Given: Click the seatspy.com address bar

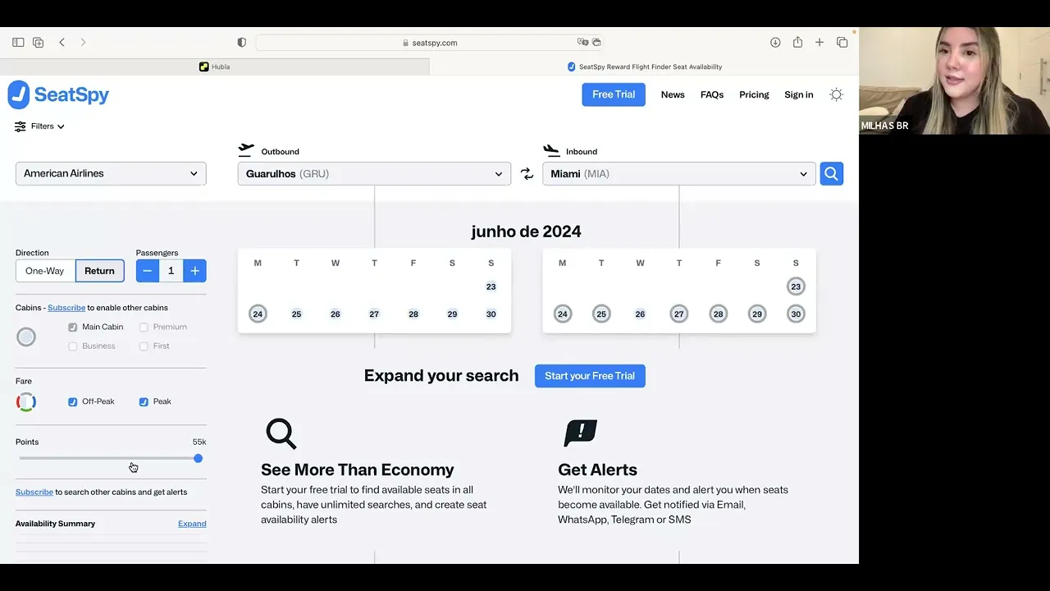Looking at the screenshot, I should pos(430,43).
